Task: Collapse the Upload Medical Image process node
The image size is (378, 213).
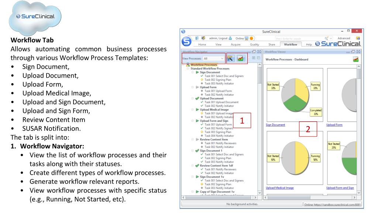Action: click(192, 109)
